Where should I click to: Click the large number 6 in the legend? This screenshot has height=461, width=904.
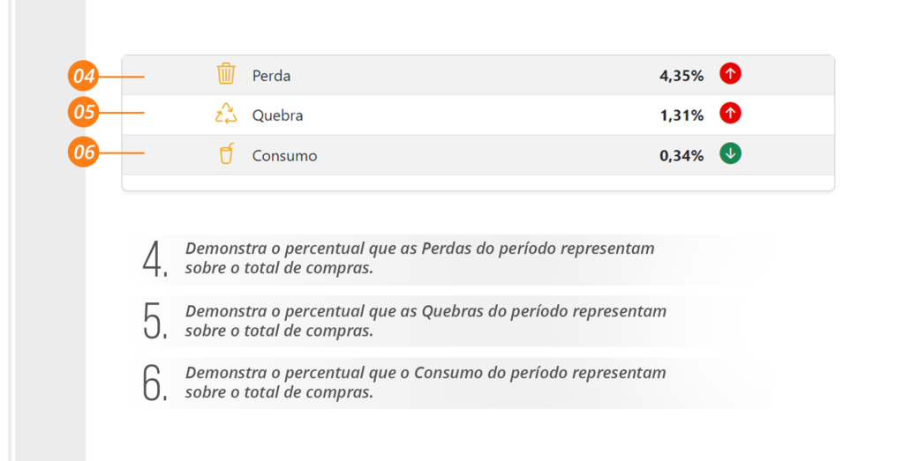(x=154, y=383)
